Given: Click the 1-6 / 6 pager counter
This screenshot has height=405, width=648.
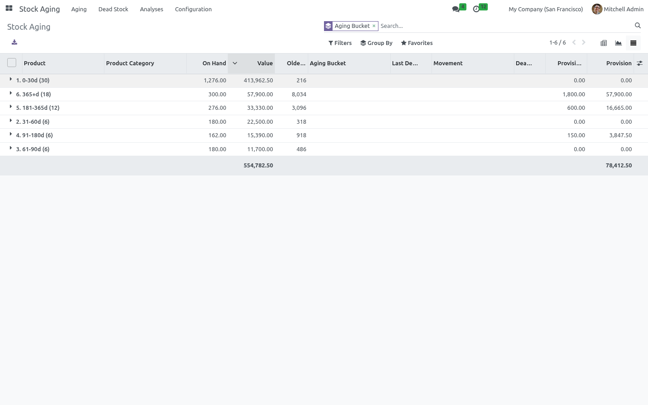Looking at the screenshot, I should tap(558, 43).
